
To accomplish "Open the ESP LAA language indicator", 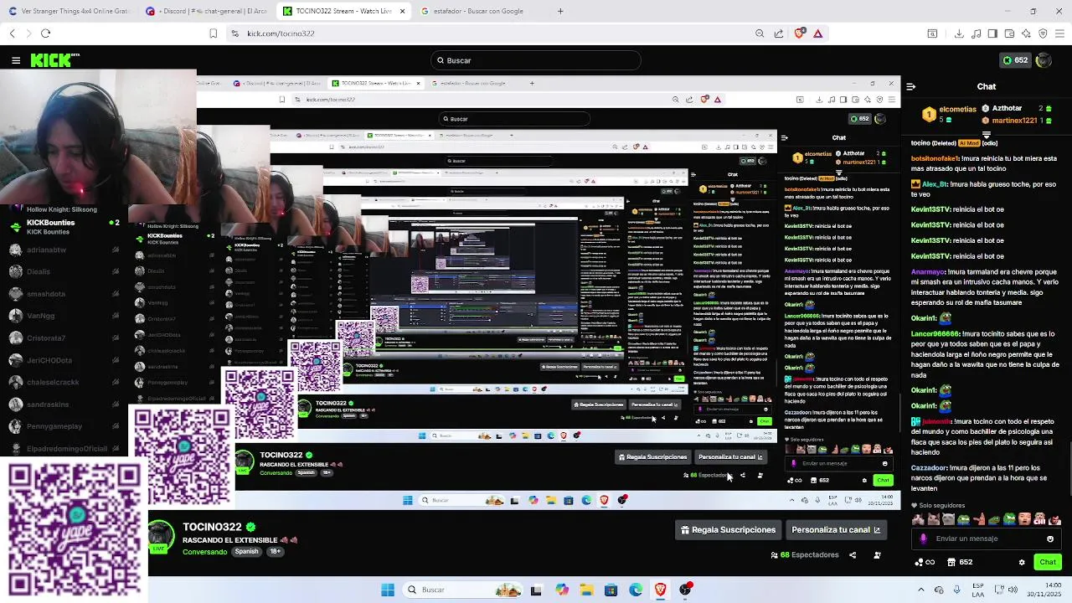I will pos(978,590).
